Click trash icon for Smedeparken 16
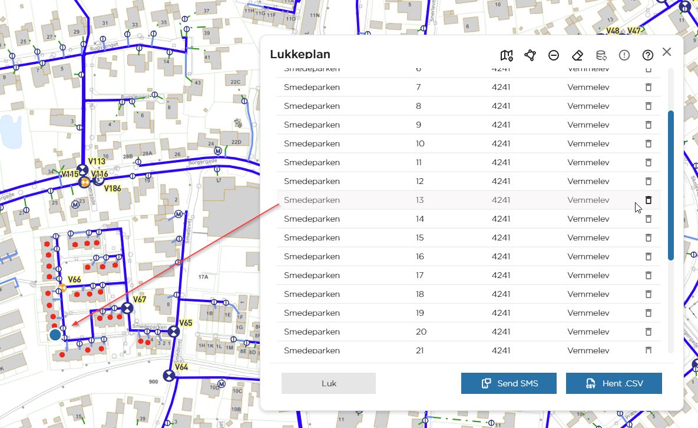The image size is (698, 428). (x=648, y=256)
